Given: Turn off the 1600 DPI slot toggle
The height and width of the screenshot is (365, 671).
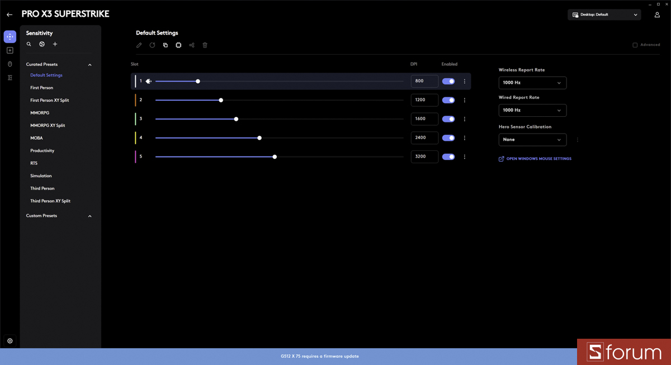Looking at the screenshot, I should [x=448, y=119].
